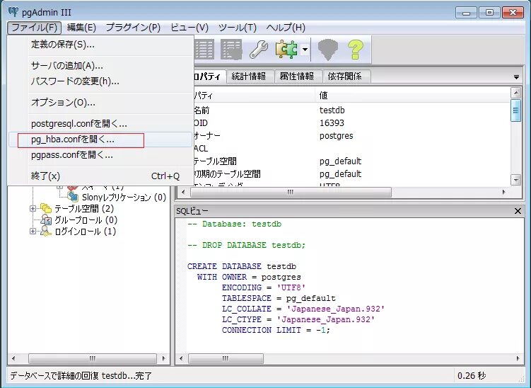531x388 pixels.
Task: Click the group role icon
Action: point(46,220)
